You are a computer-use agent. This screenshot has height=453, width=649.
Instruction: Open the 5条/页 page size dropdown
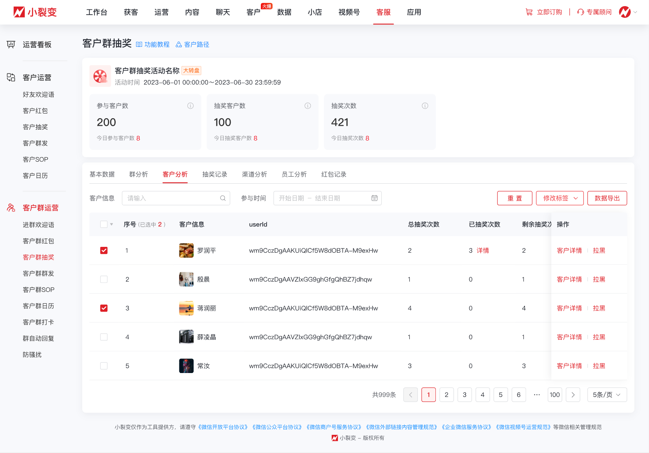(607, 395)
